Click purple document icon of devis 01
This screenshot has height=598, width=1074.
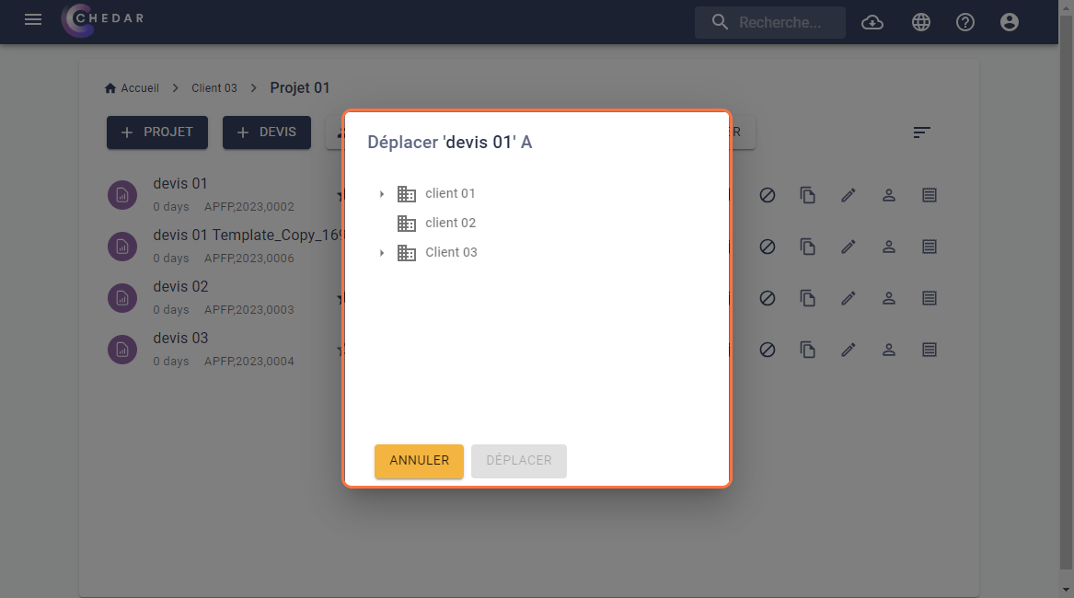[121, 195]
